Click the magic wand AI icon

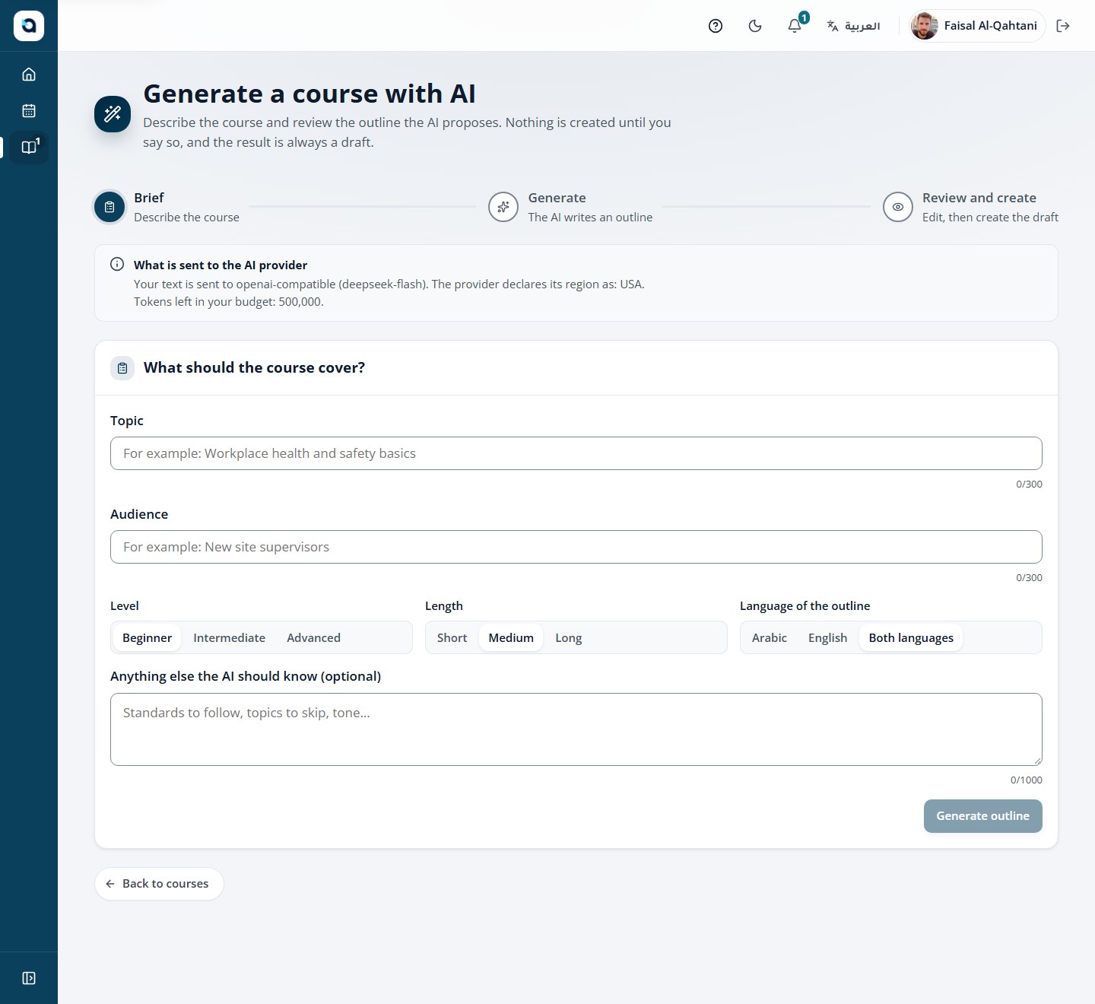[113, 114]
